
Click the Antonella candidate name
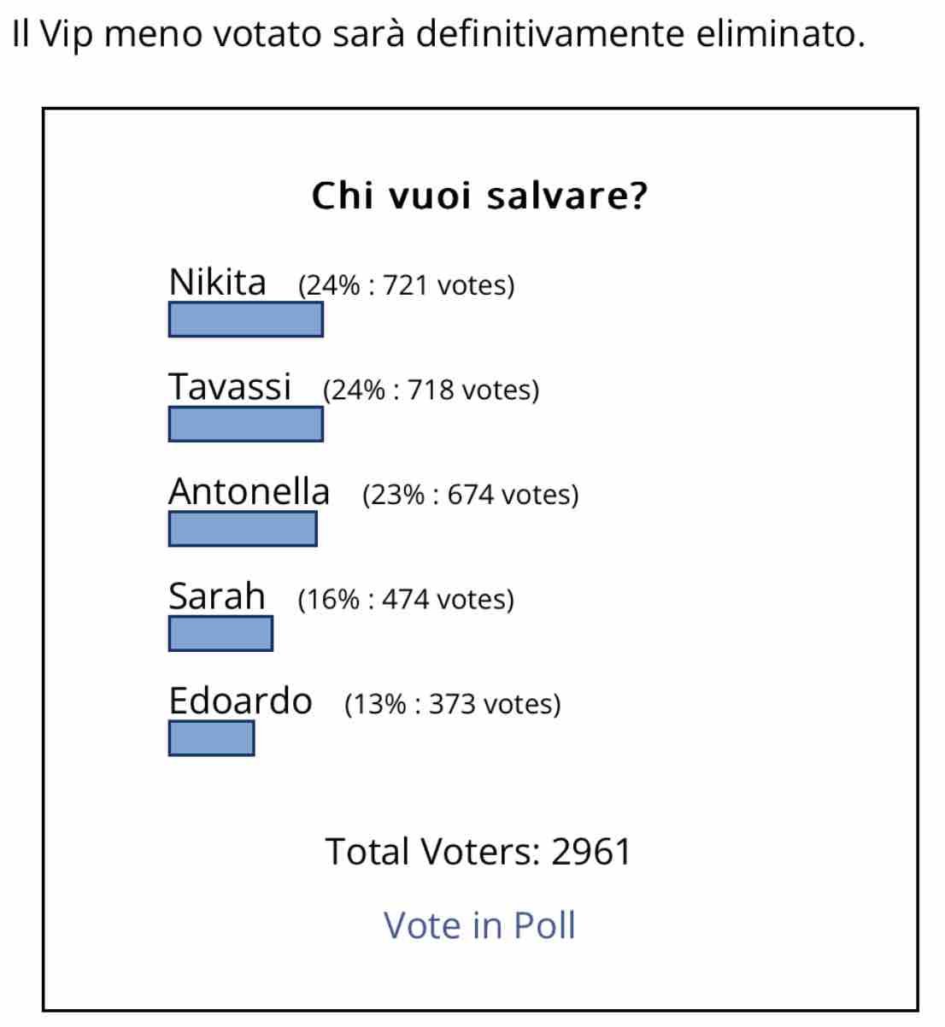[249, 491]
